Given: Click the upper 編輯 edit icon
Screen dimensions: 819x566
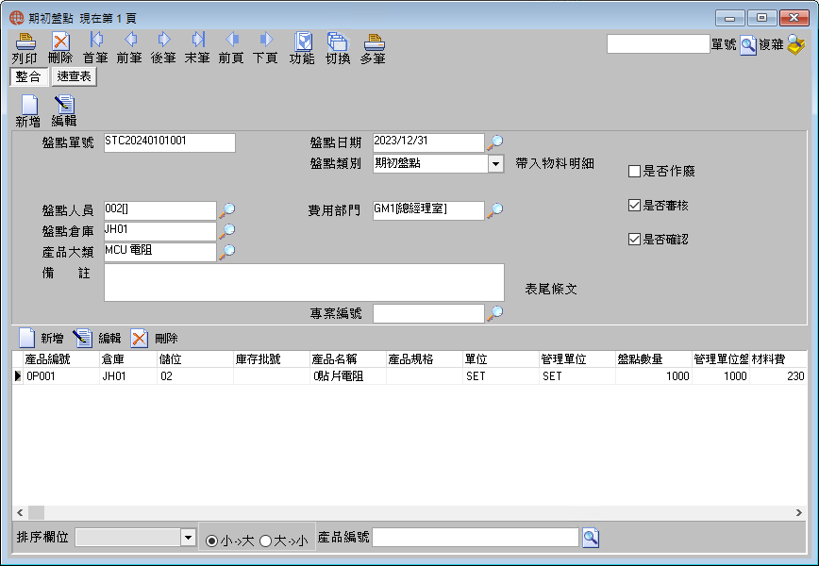Looking at the screenshot, I should tap(64, 105).
